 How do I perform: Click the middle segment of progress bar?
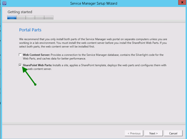[30, 18]
